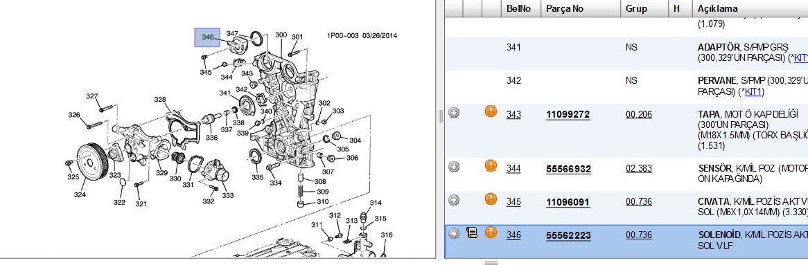Click callout 306 in the diagram

(x=352, y=158)
